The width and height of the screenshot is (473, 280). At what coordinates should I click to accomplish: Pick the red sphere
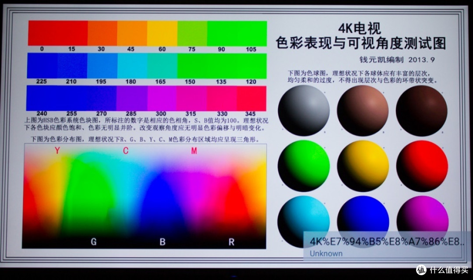point(422,166)
